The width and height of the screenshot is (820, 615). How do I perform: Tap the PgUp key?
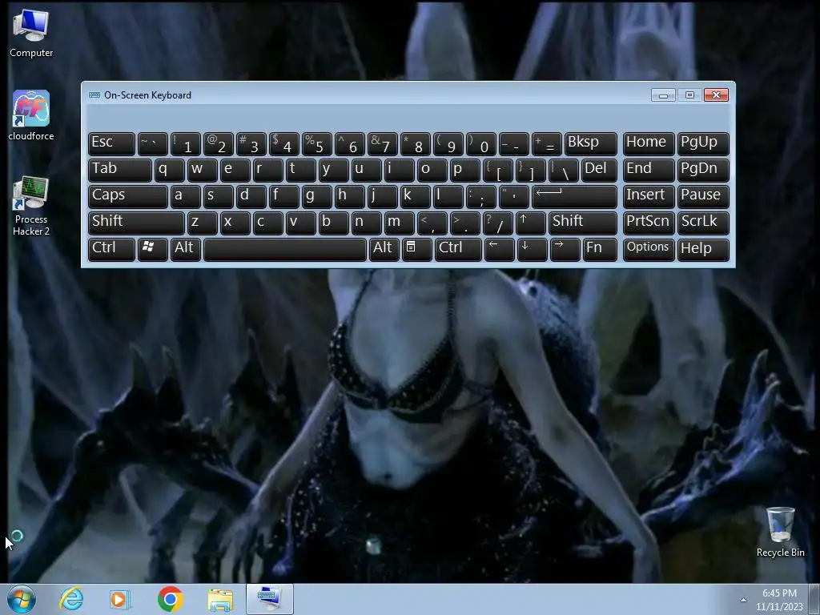pos(703,144)
